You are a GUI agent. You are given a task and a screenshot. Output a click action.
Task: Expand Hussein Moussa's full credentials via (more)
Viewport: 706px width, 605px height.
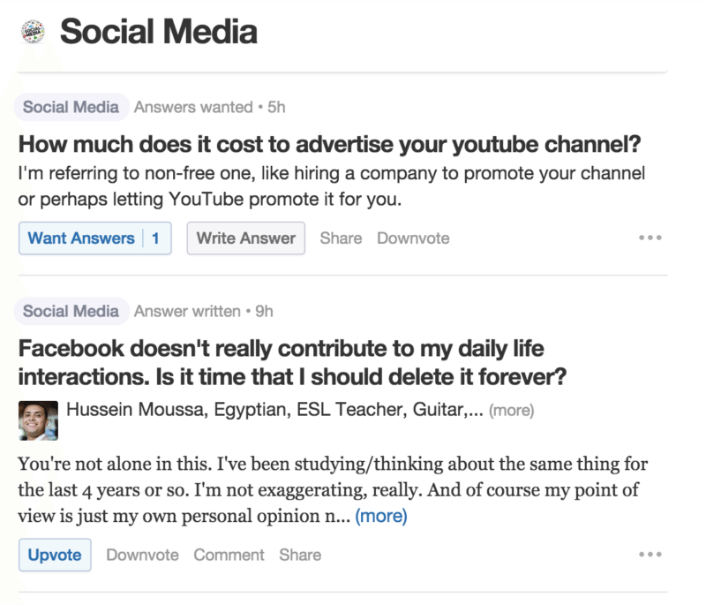(x=510, y=410)
